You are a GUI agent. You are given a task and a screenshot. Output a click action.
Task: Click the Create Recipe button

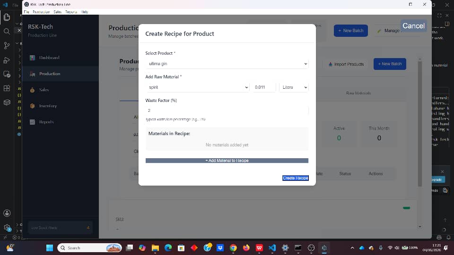pos(295,178)
